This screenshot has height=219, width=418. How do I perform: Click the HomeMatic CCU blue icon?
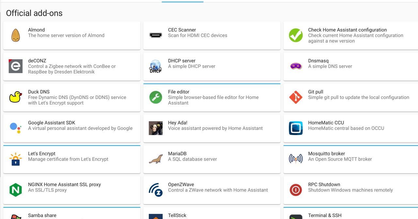click(296, 128)
